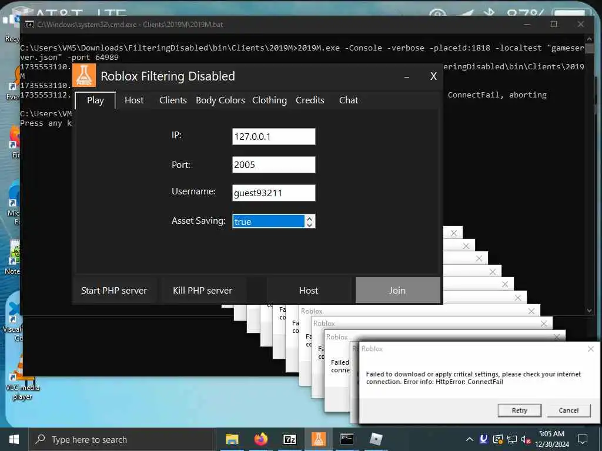Image resolution: width=602 pixels, height=451 pixels.
Task: Click the IP field with 127.0.0.1
Action: (x=274, y=136)
